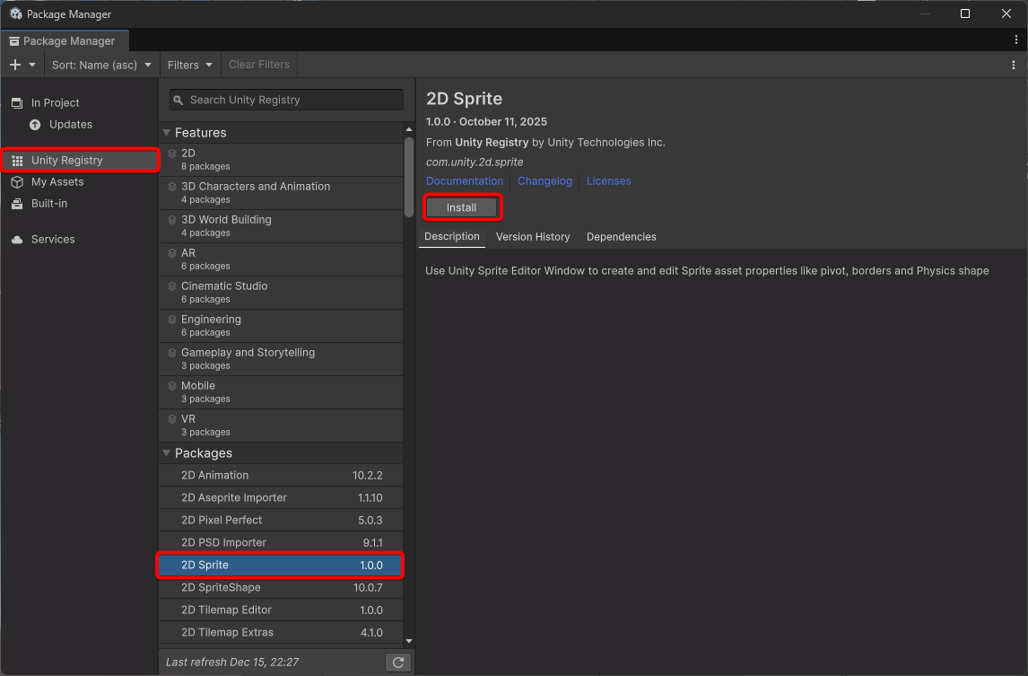The height and width of the screenshot is (676, 1028).
Task: Open the Filters dropdown
Action: click(x=190, y=65)
